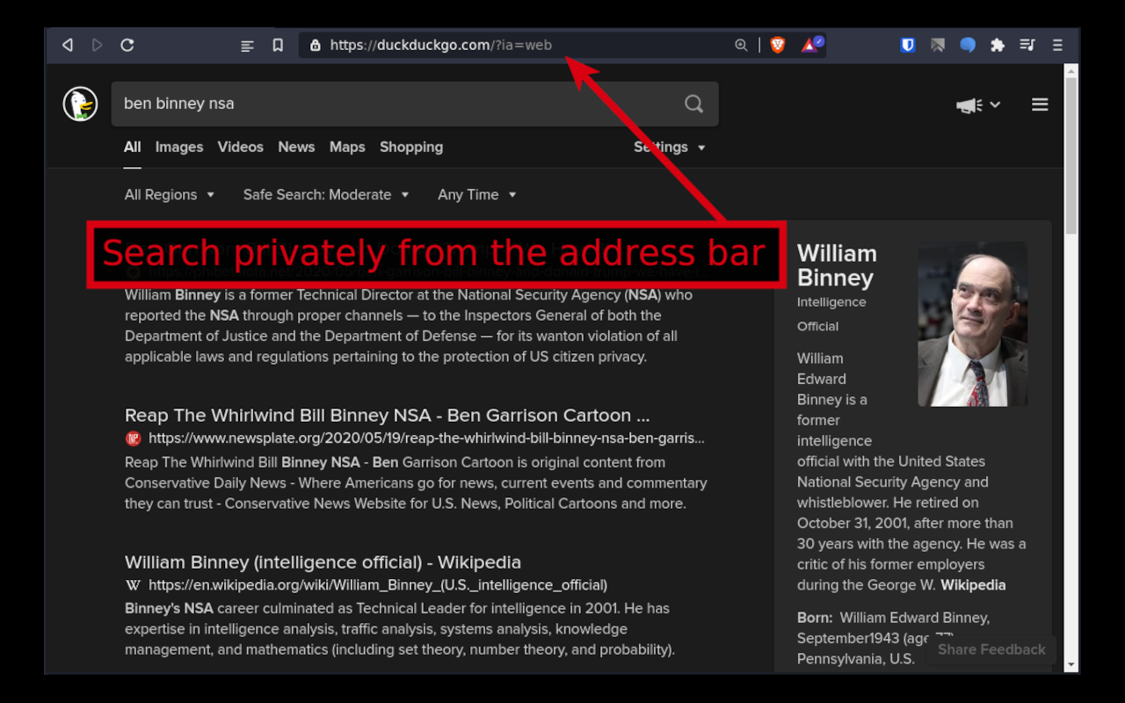Open the Brave browser main menu
This screenshot has width=1125, height=703.
click(x=1057, y=45)
